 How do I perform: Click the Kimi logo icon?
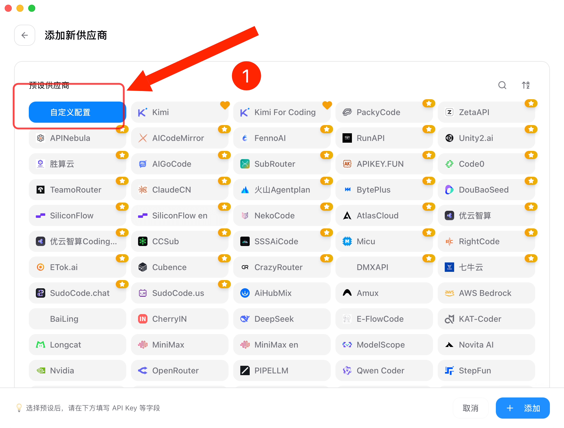(142, 112)
